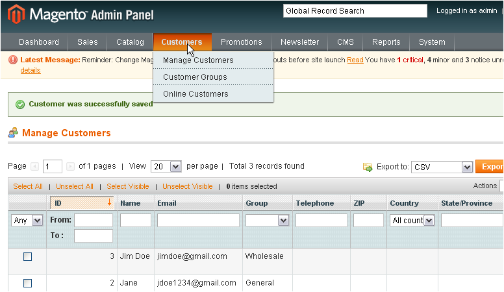504x292 pixels.
Task: Open the All countries filter dropdown
Action: (412, 221)
